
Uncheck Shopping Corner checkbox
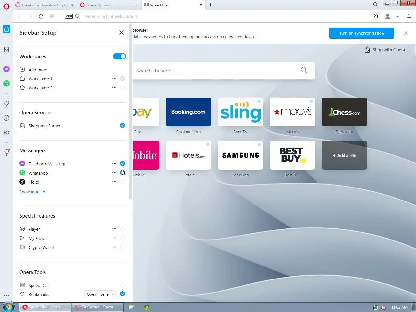click(123, 125)
